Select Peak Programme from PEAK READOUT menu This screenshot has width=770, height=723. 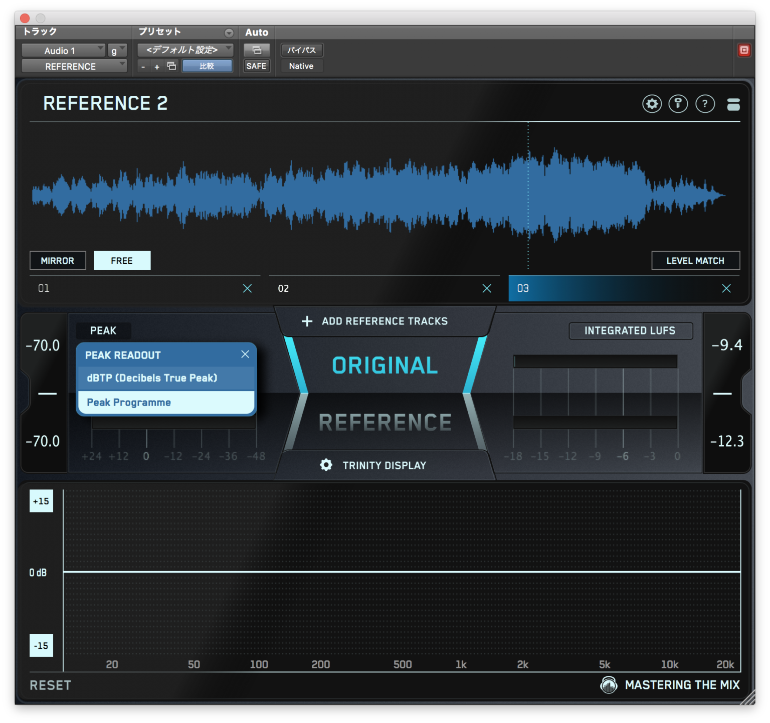click(x=128, y=402)
